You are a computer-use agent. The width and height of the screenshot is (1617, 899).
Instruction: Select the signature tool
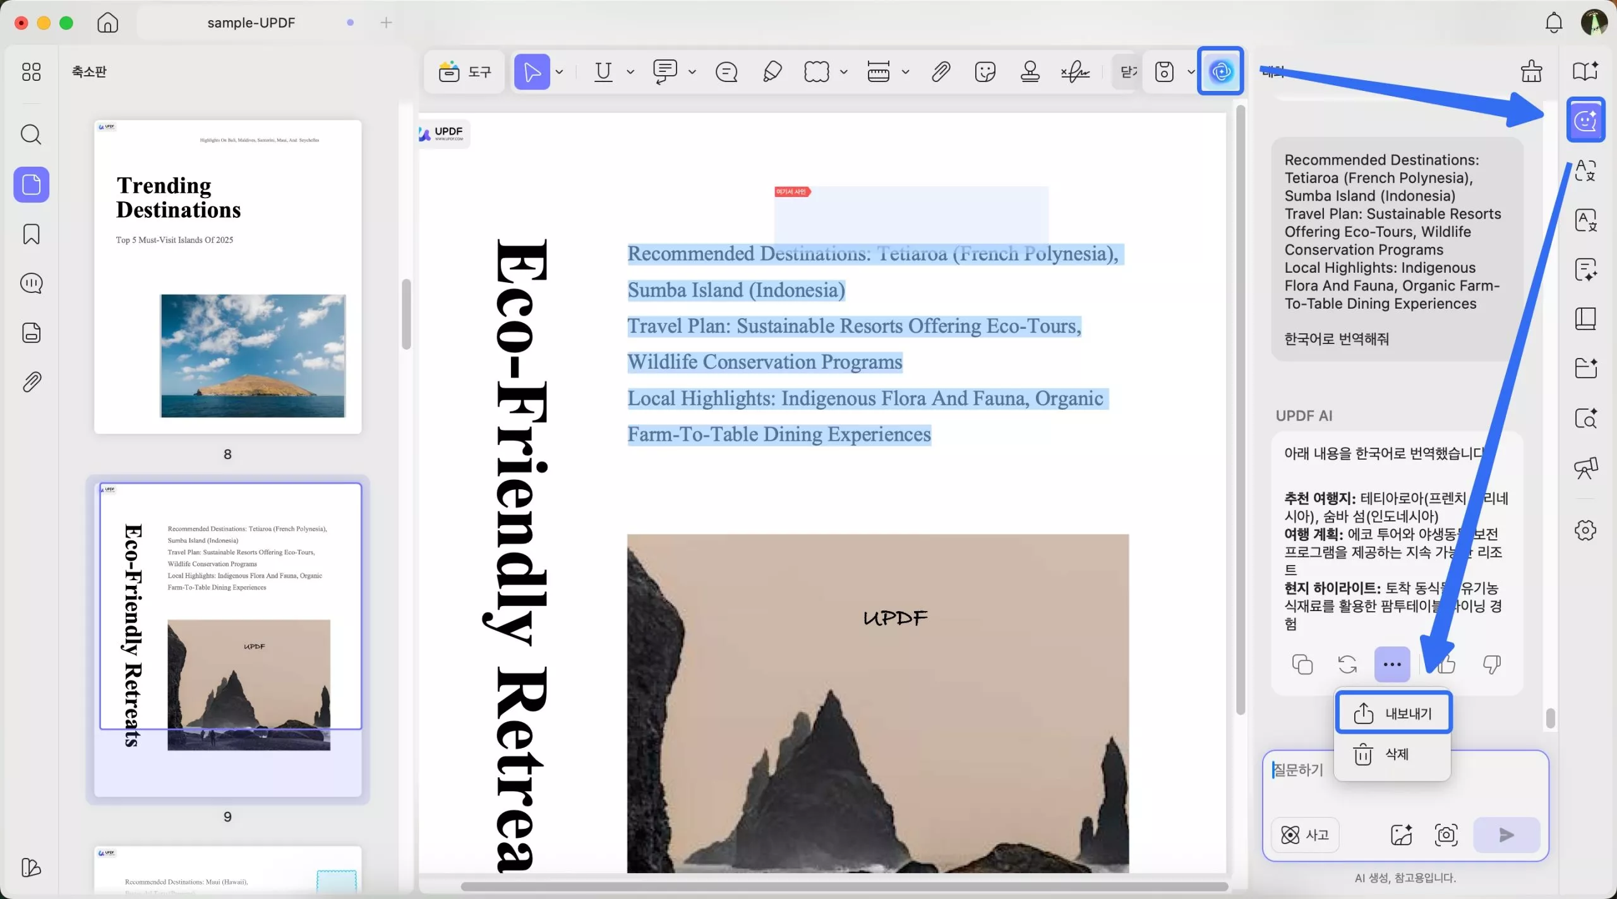pyautogui.click(x=1075, y=72)
